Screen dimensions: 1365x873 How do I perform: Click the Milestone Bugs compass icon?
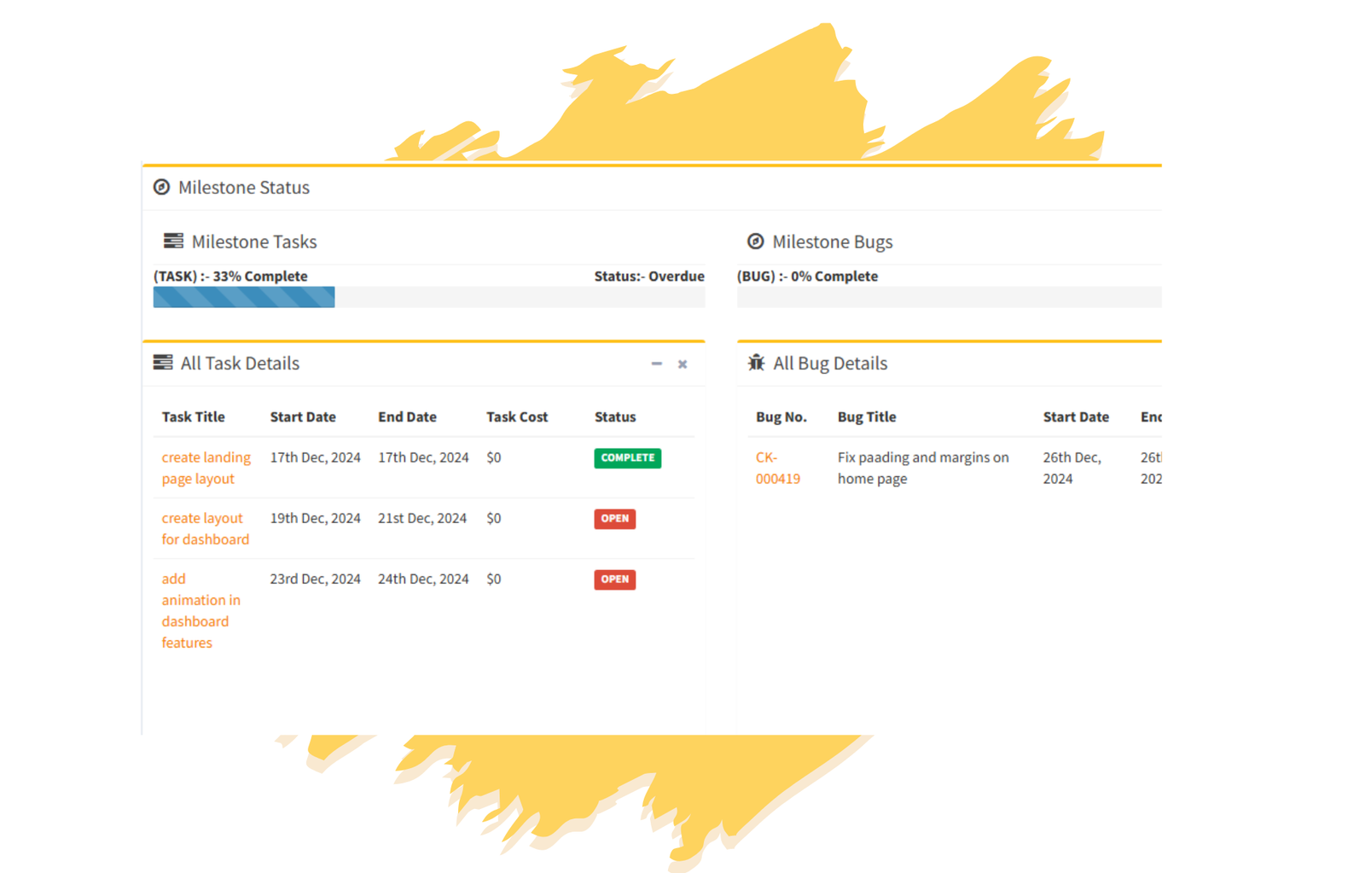click(x=755, y=242)
